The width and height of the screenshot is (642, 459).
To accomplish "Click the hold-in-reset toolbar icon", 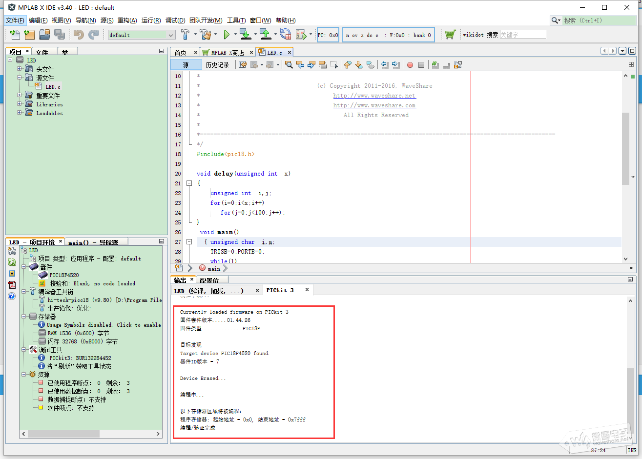I will point(285,35).
